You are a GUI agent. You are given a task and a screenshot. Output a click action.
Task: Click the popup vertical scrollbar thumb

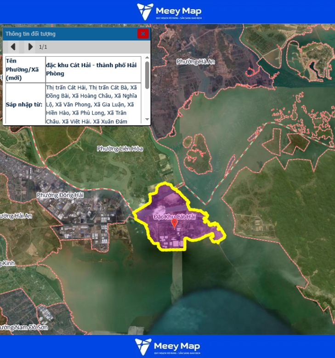click(x=147, y=75)
